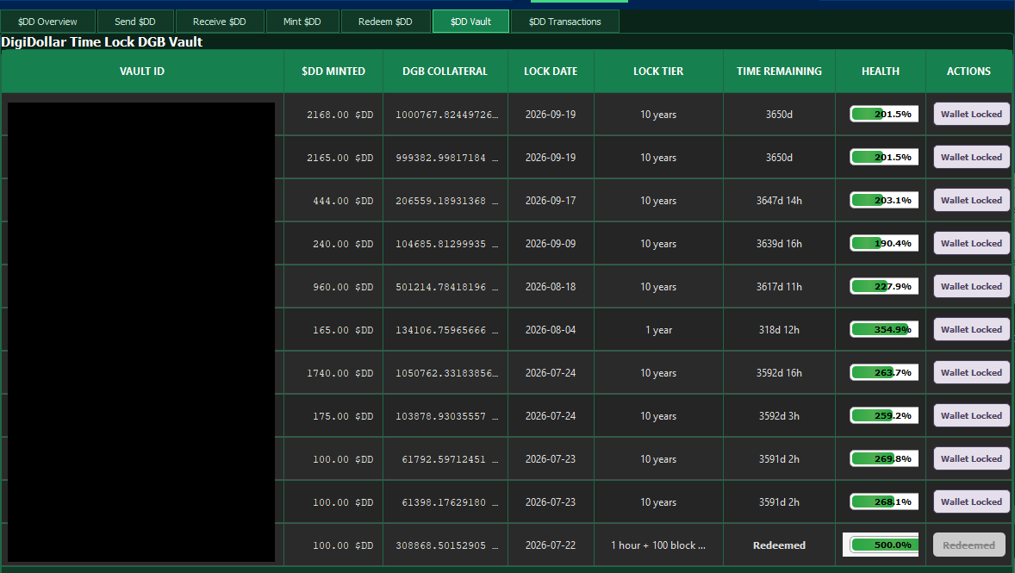Click Wallet Locked for 1740.00 $DD vault
Viewport: 1015px width, 573px height.
point(972,372)
